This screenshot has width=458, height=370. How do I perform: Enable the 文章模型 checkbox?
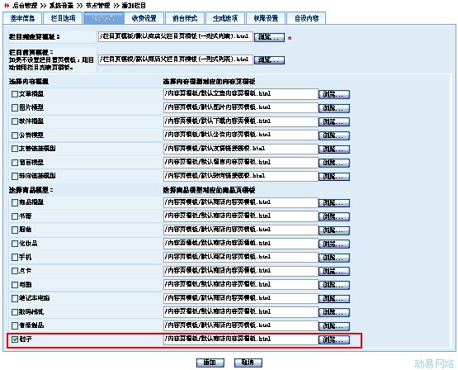point(15,94)
